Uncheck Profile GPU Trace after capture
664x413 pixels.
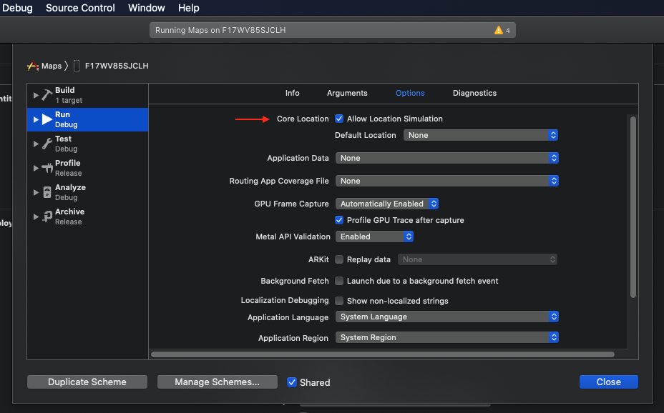click(339, 220)
